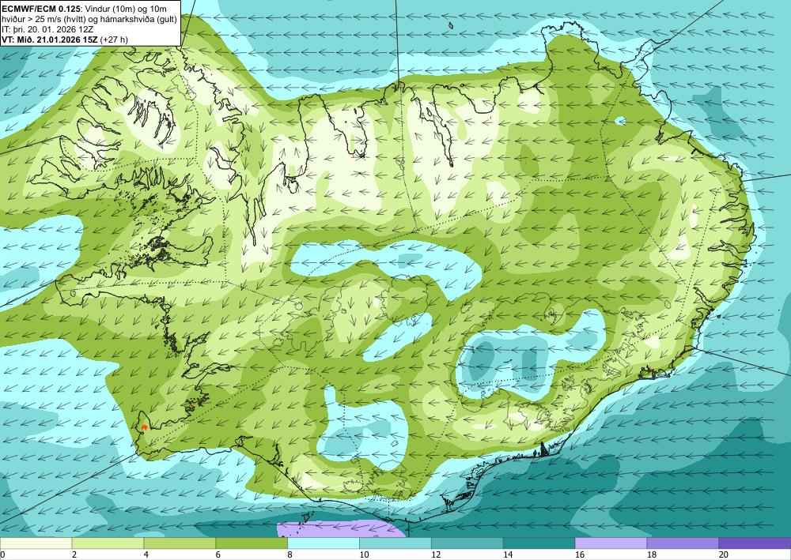Click the purple high-wind area on the south coast
The height and width of the screenshot is (560, 791).
point(340,529)
